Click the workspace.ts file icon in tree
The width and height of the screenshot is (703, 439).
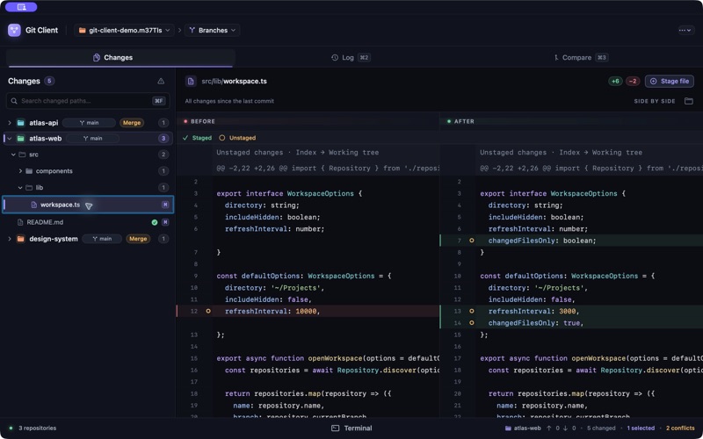[34, 205]
